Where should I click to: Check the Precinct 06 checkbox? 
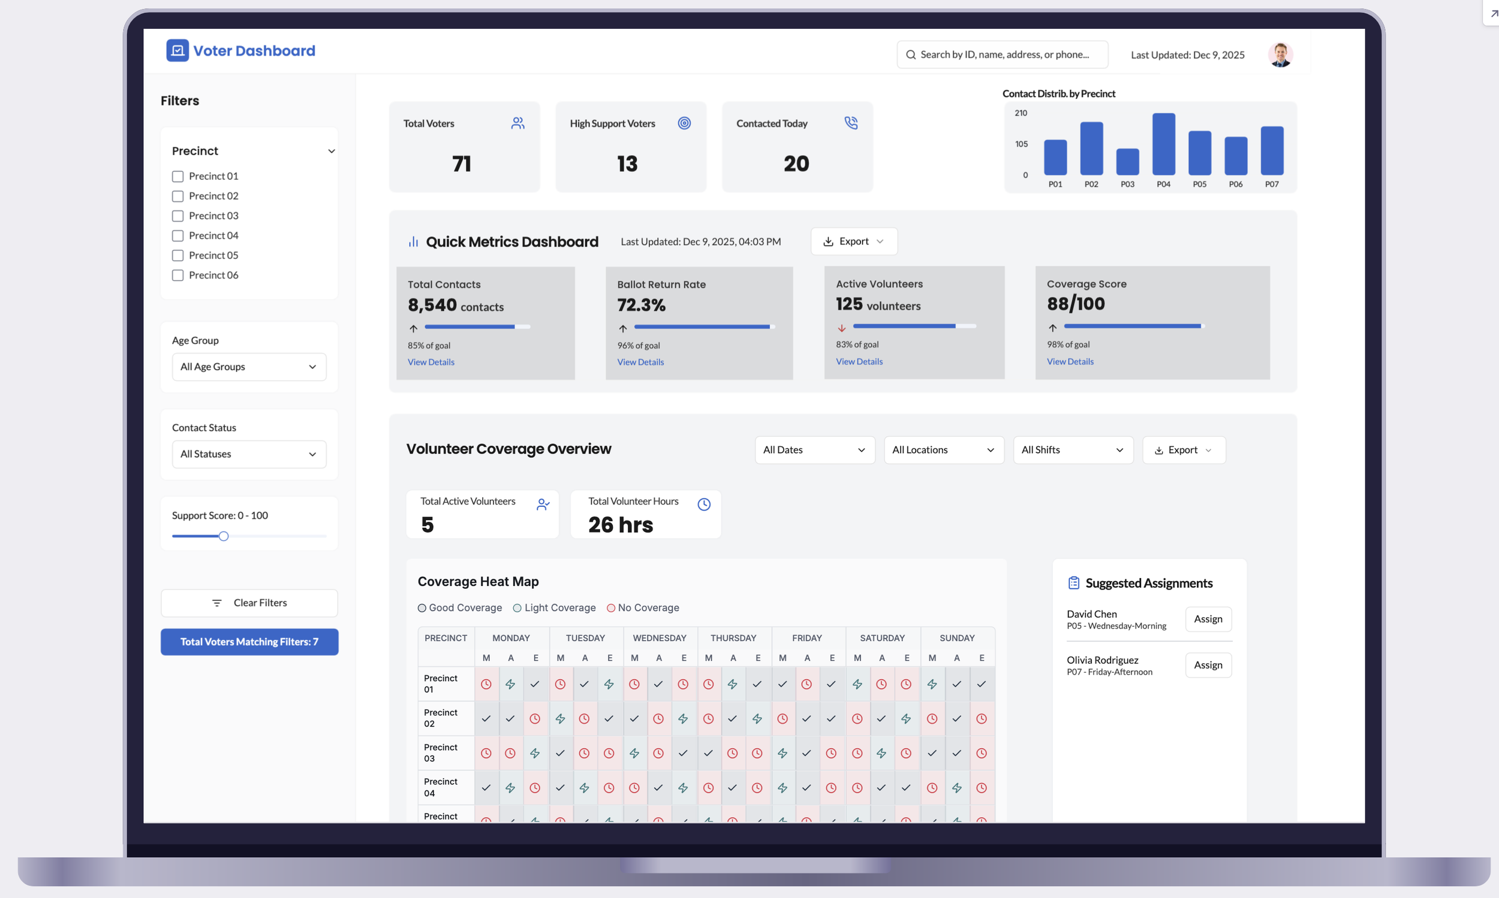tap(177, 276)
